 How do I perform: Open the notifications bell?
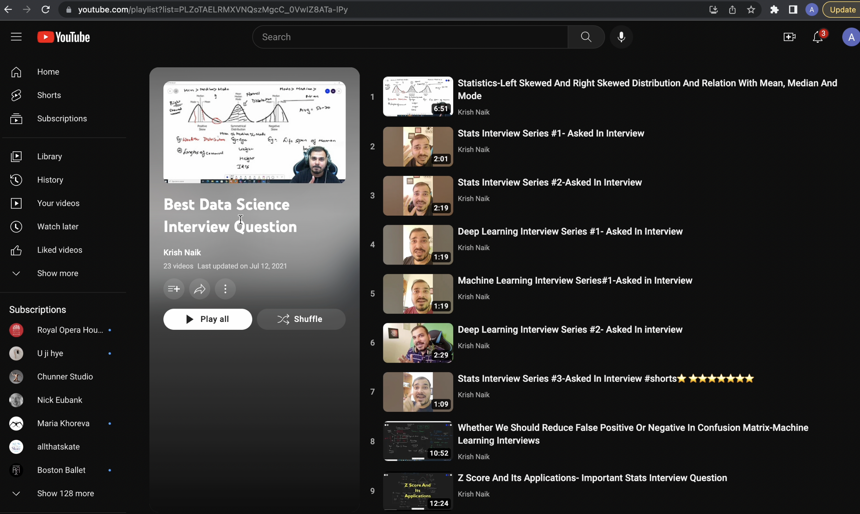(x=817, y=37)
